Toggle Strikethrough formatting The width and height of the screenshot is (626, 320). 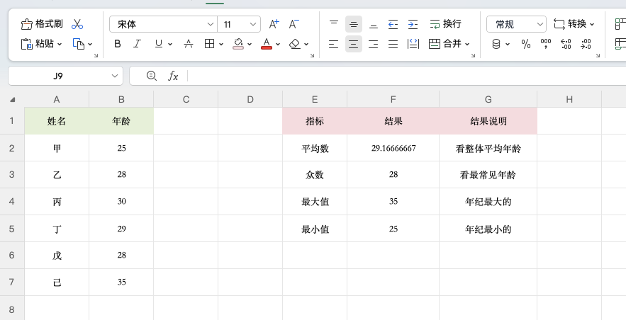coord(189,44)
